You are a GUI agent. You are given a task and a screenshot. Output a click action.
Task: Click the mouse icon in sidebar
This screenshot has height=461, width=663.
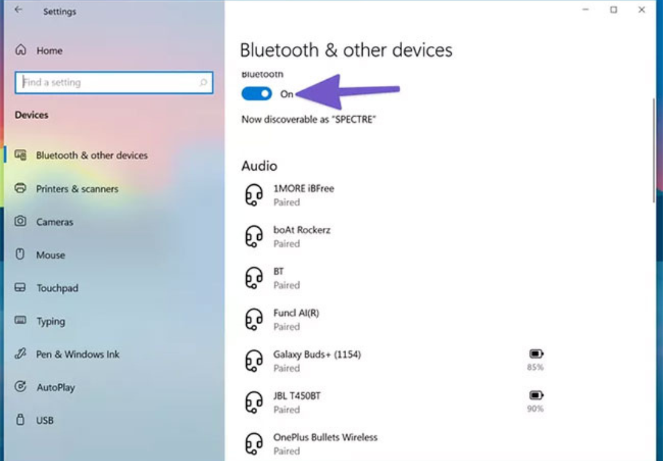20,254
